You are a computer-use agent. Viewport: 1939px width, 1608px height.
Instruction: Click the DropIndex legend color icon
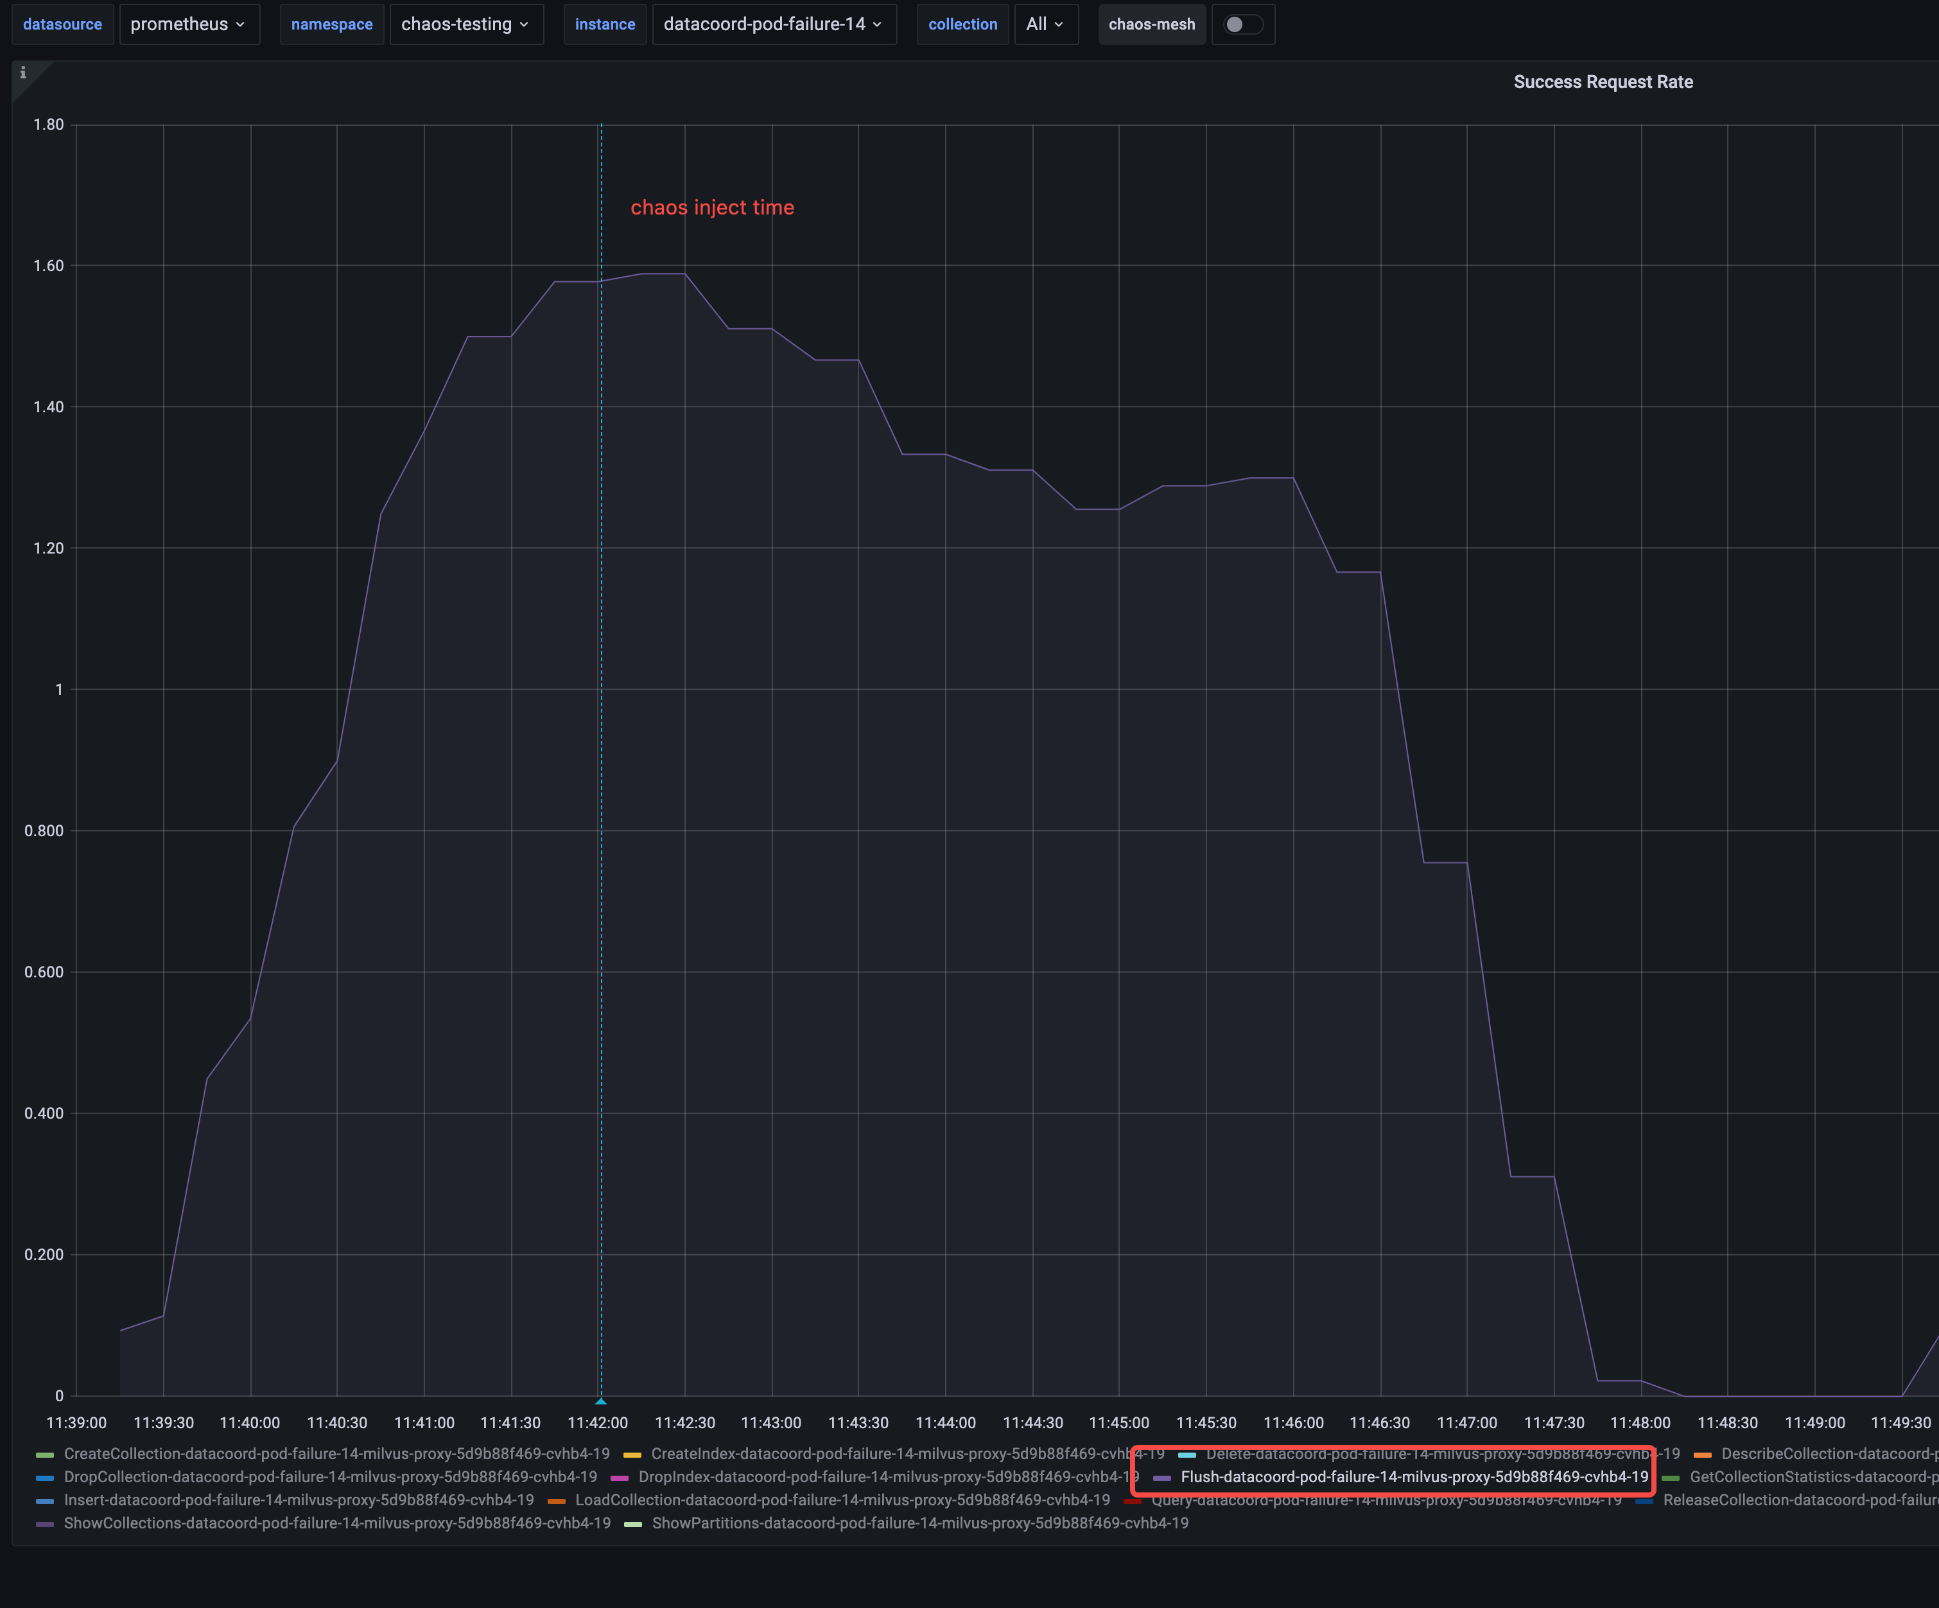point(619,1478)
